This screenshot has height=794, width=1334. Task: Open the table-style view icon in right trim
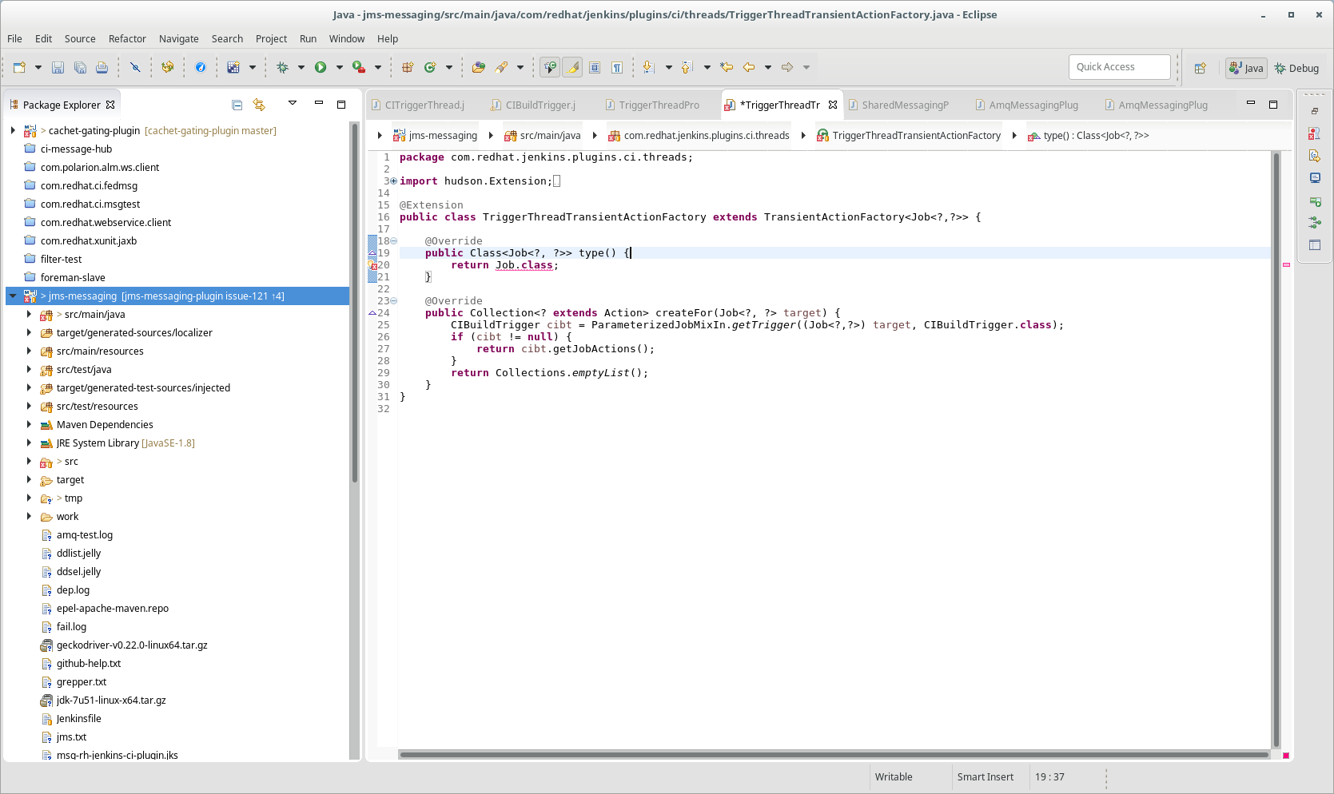1315,245
